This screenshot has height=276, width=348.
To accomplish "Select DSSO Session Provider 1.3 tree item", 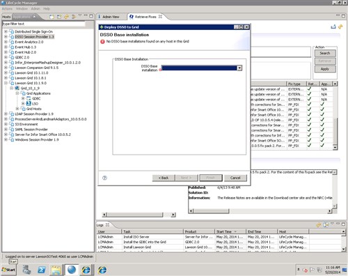I will tap(34, 37).
